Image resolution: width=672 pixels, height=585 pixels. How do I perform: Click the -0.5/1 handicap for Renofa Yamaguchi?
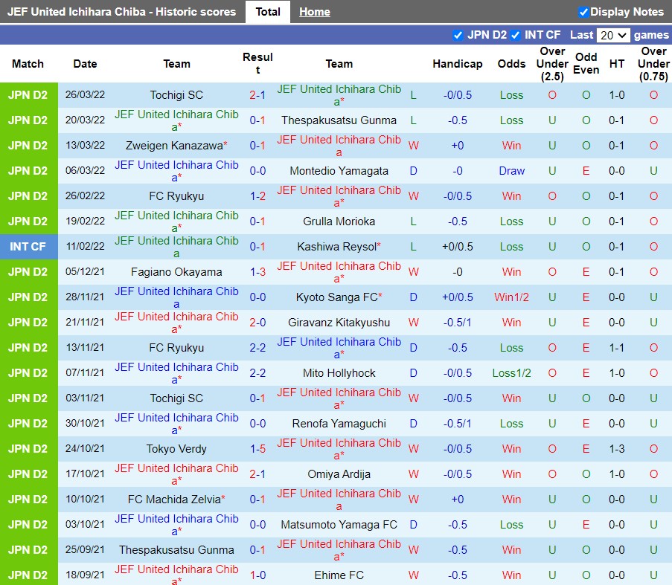457,423
